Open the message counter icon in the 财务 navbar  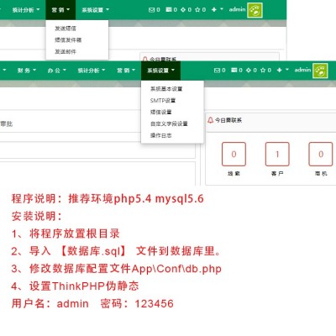(x=234, y=70)
